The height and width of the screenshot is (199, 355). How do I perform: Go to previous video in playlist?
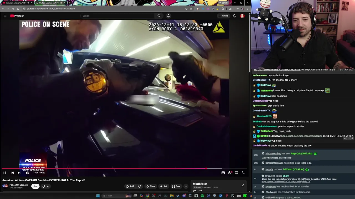[x=12, y=173]
